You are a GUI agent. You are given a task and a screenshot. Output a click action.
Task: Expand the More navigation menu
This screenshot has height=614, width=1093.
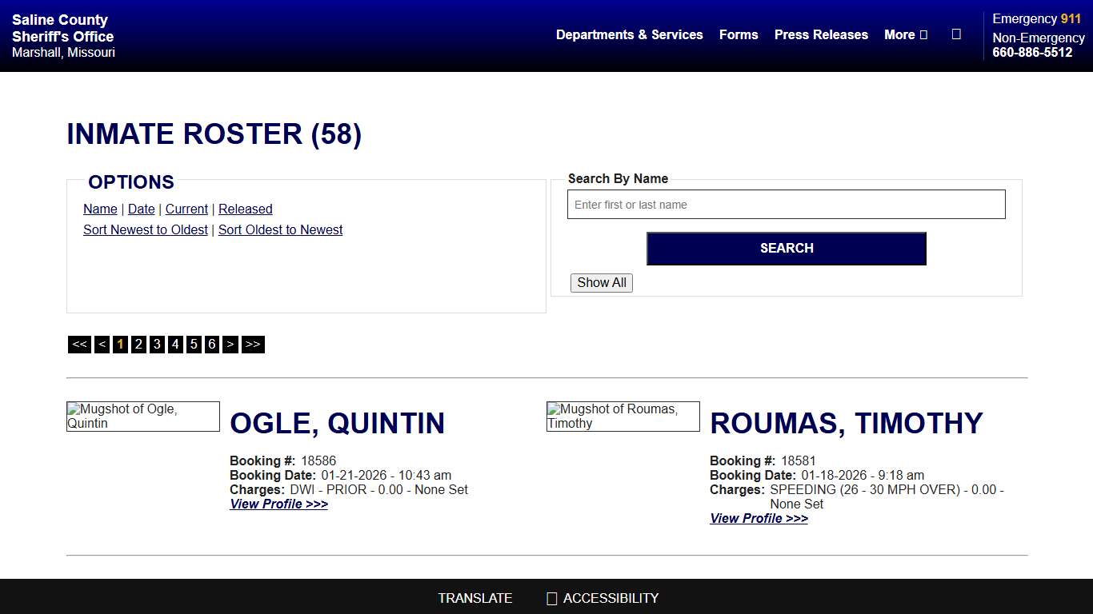coord(905,34)
